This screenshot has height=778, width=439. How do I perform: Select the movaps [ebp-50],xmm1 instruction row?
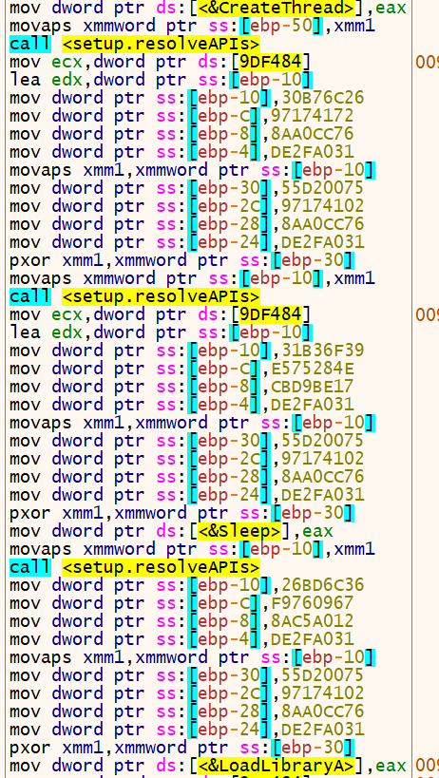pos(193,26)
